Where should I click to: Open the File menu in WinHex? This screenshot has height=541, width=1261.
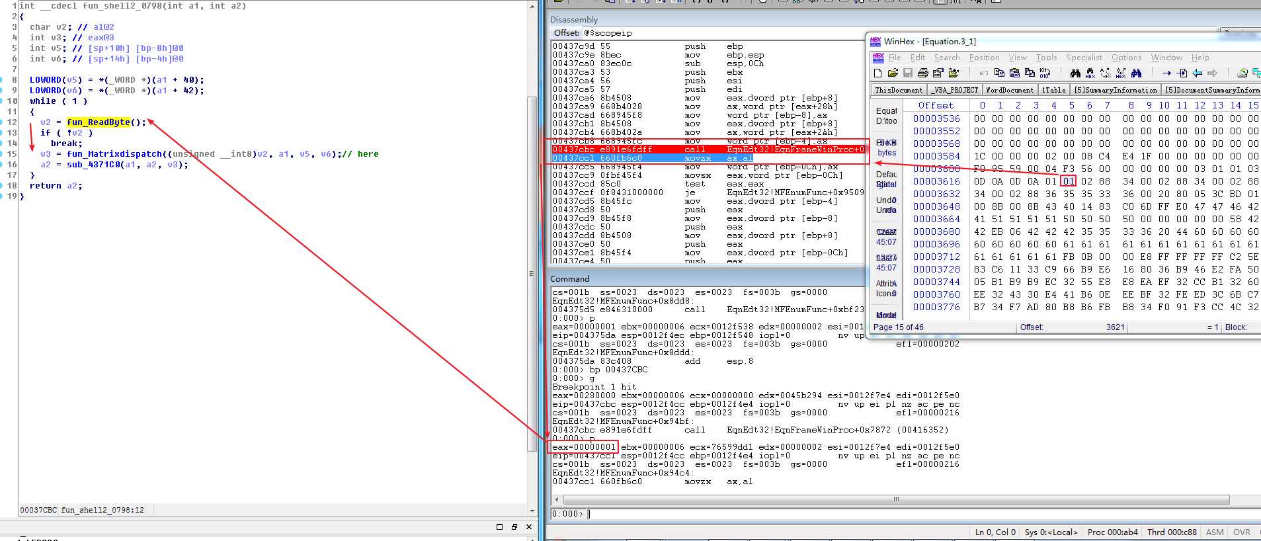pos(895,58)
